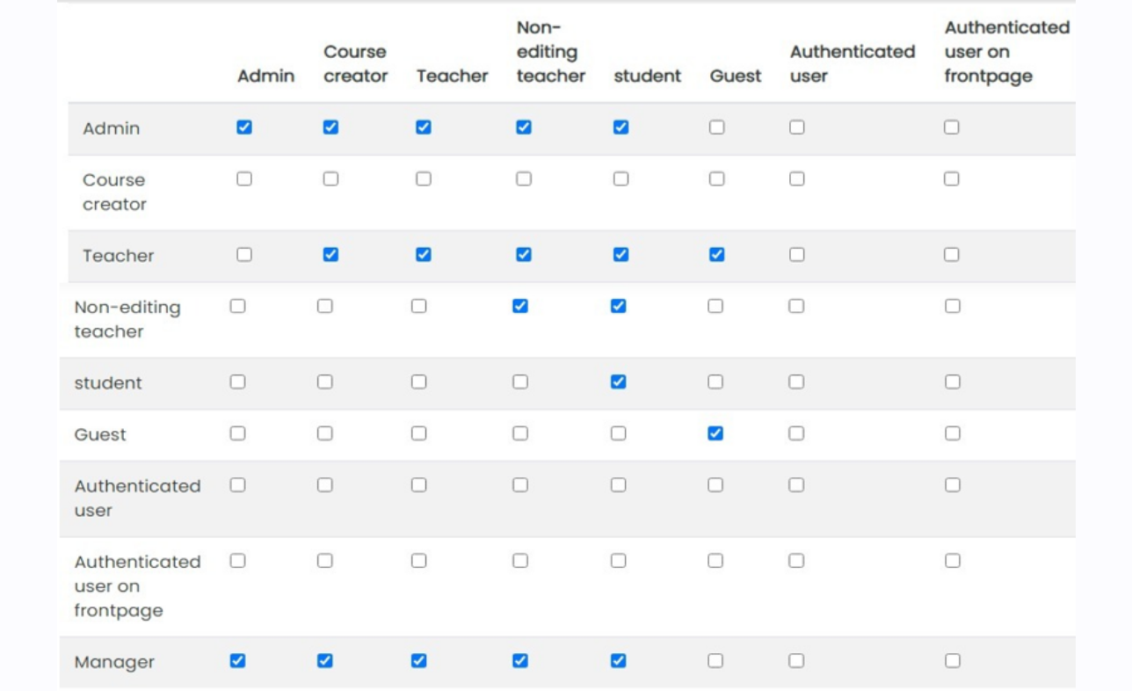Uncheck Teacher row Guest checkbox
The image size is (1132, 691).
coord(717,254)
